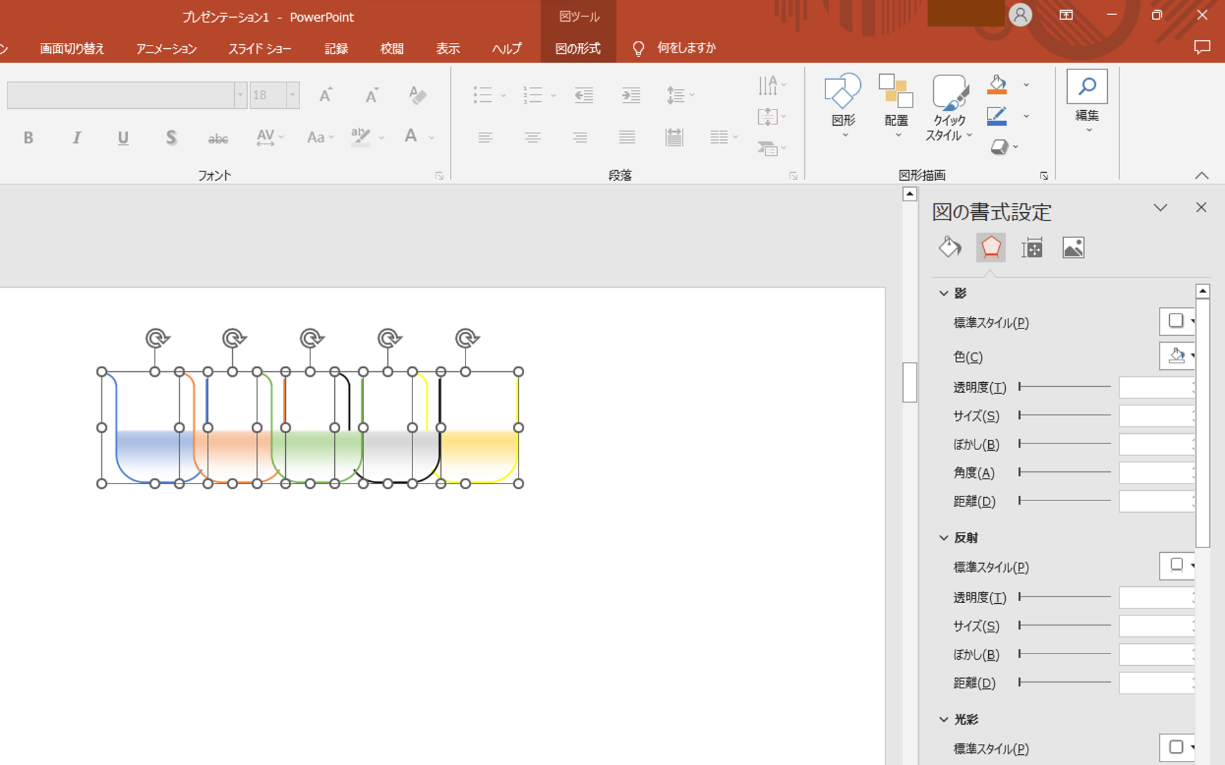Open shadow 標準スタイル preset dropdown

(x=1178, y=322)
